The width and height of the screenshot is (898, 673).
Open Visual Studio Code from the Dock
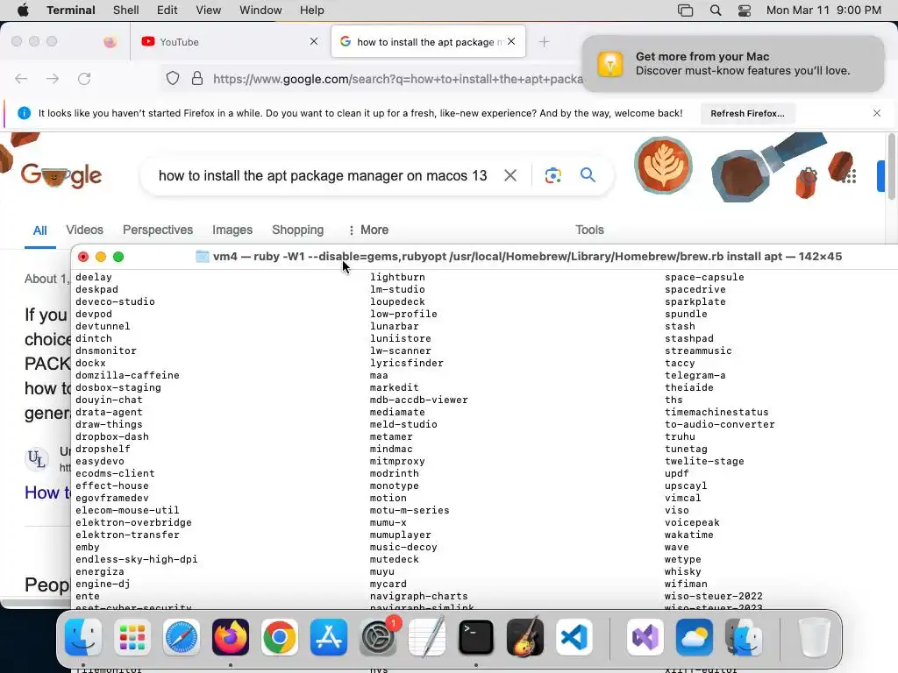point(574,637)
